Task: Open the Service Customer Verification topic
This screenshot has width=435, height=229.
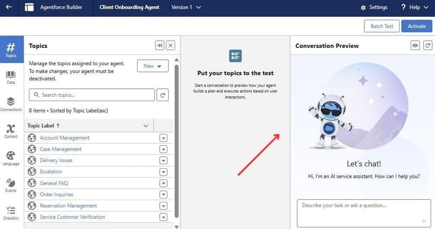Action: [72, 217]
